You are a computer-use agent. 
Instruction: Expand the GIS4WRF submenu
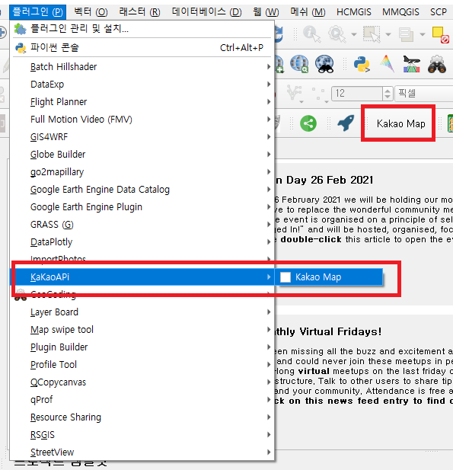coord(142,136)
